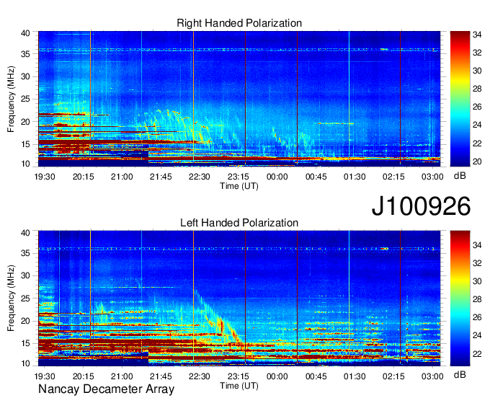Screen dimensions: 490x398
Task: Click the 22:30 time tick on upper plot
Action: 200,177
